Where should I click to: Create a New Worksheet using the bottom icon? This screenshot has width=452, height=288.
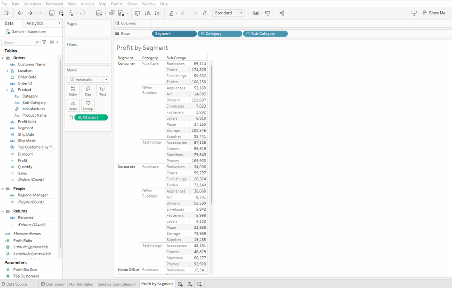180,283
